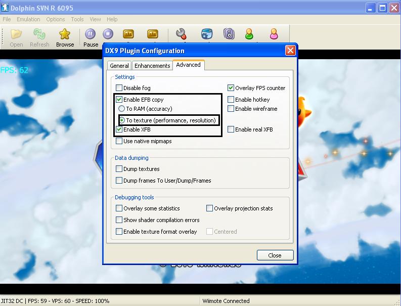This screenshot has height=306, width=401.
Task: Minimize the Dolphin main window
Action: 370,8
